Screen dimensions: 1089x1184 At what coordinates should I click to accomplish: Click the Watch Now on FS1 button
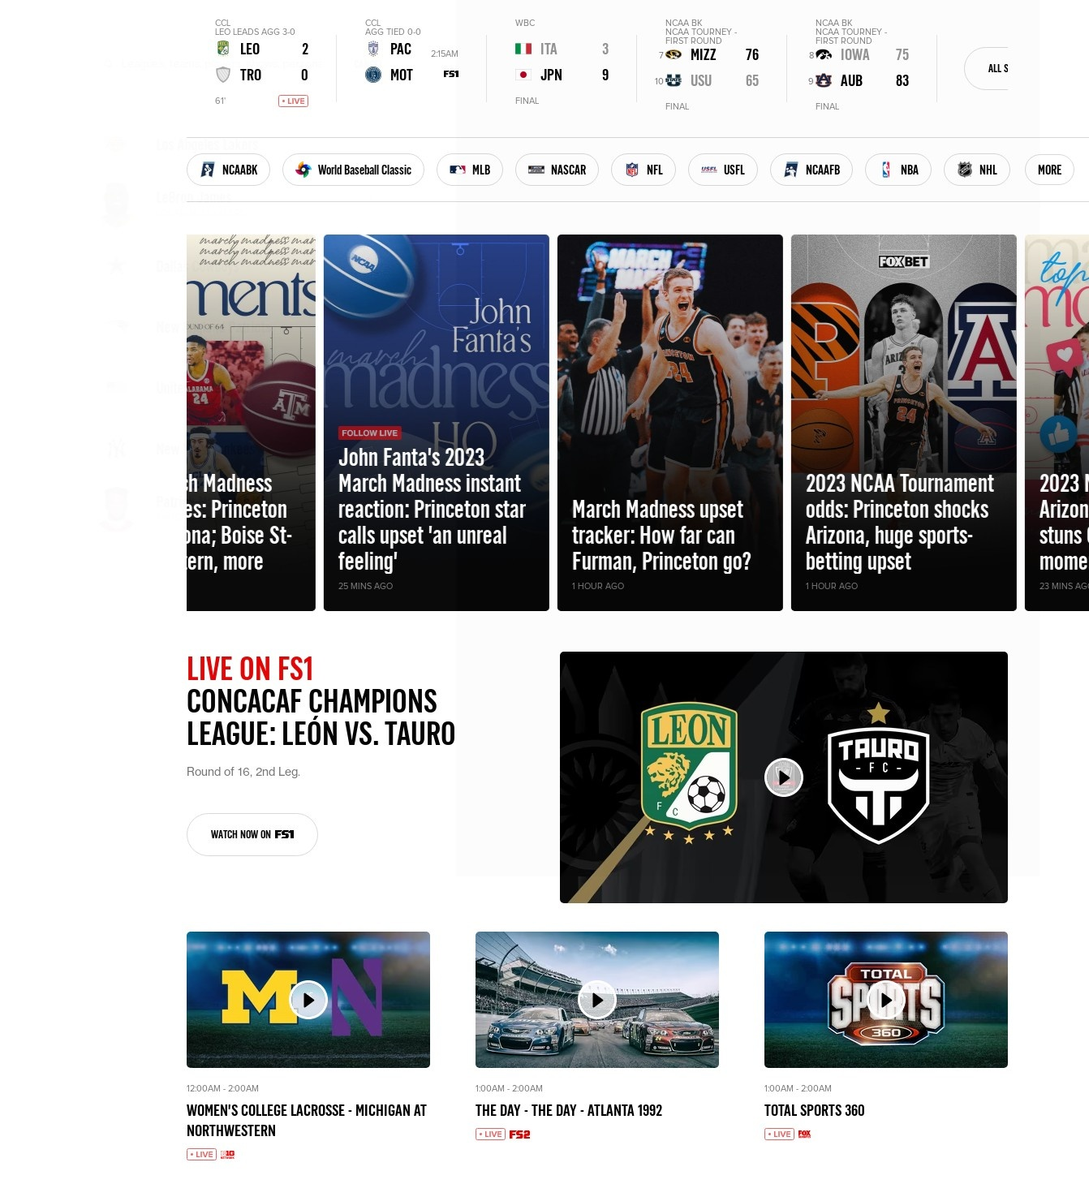[x=252, y=834]
